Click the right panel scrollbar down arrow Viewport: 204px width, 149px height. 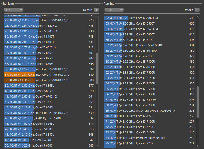(x=198, y=146)
